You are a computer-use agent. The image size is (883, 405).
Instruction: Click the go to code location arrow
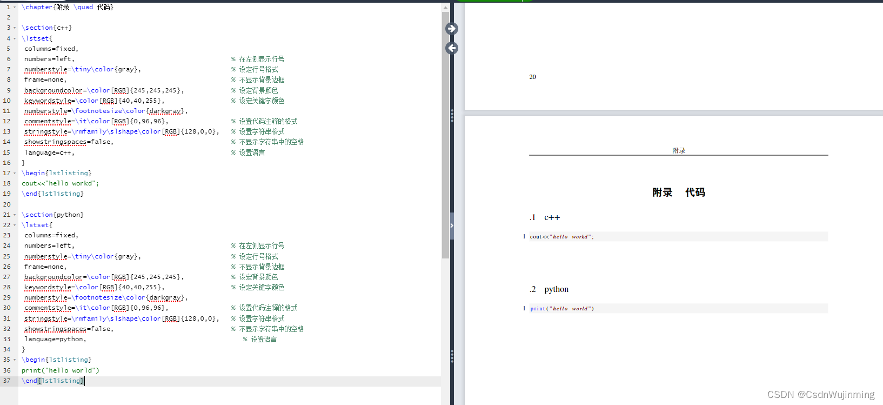[452, 48]
